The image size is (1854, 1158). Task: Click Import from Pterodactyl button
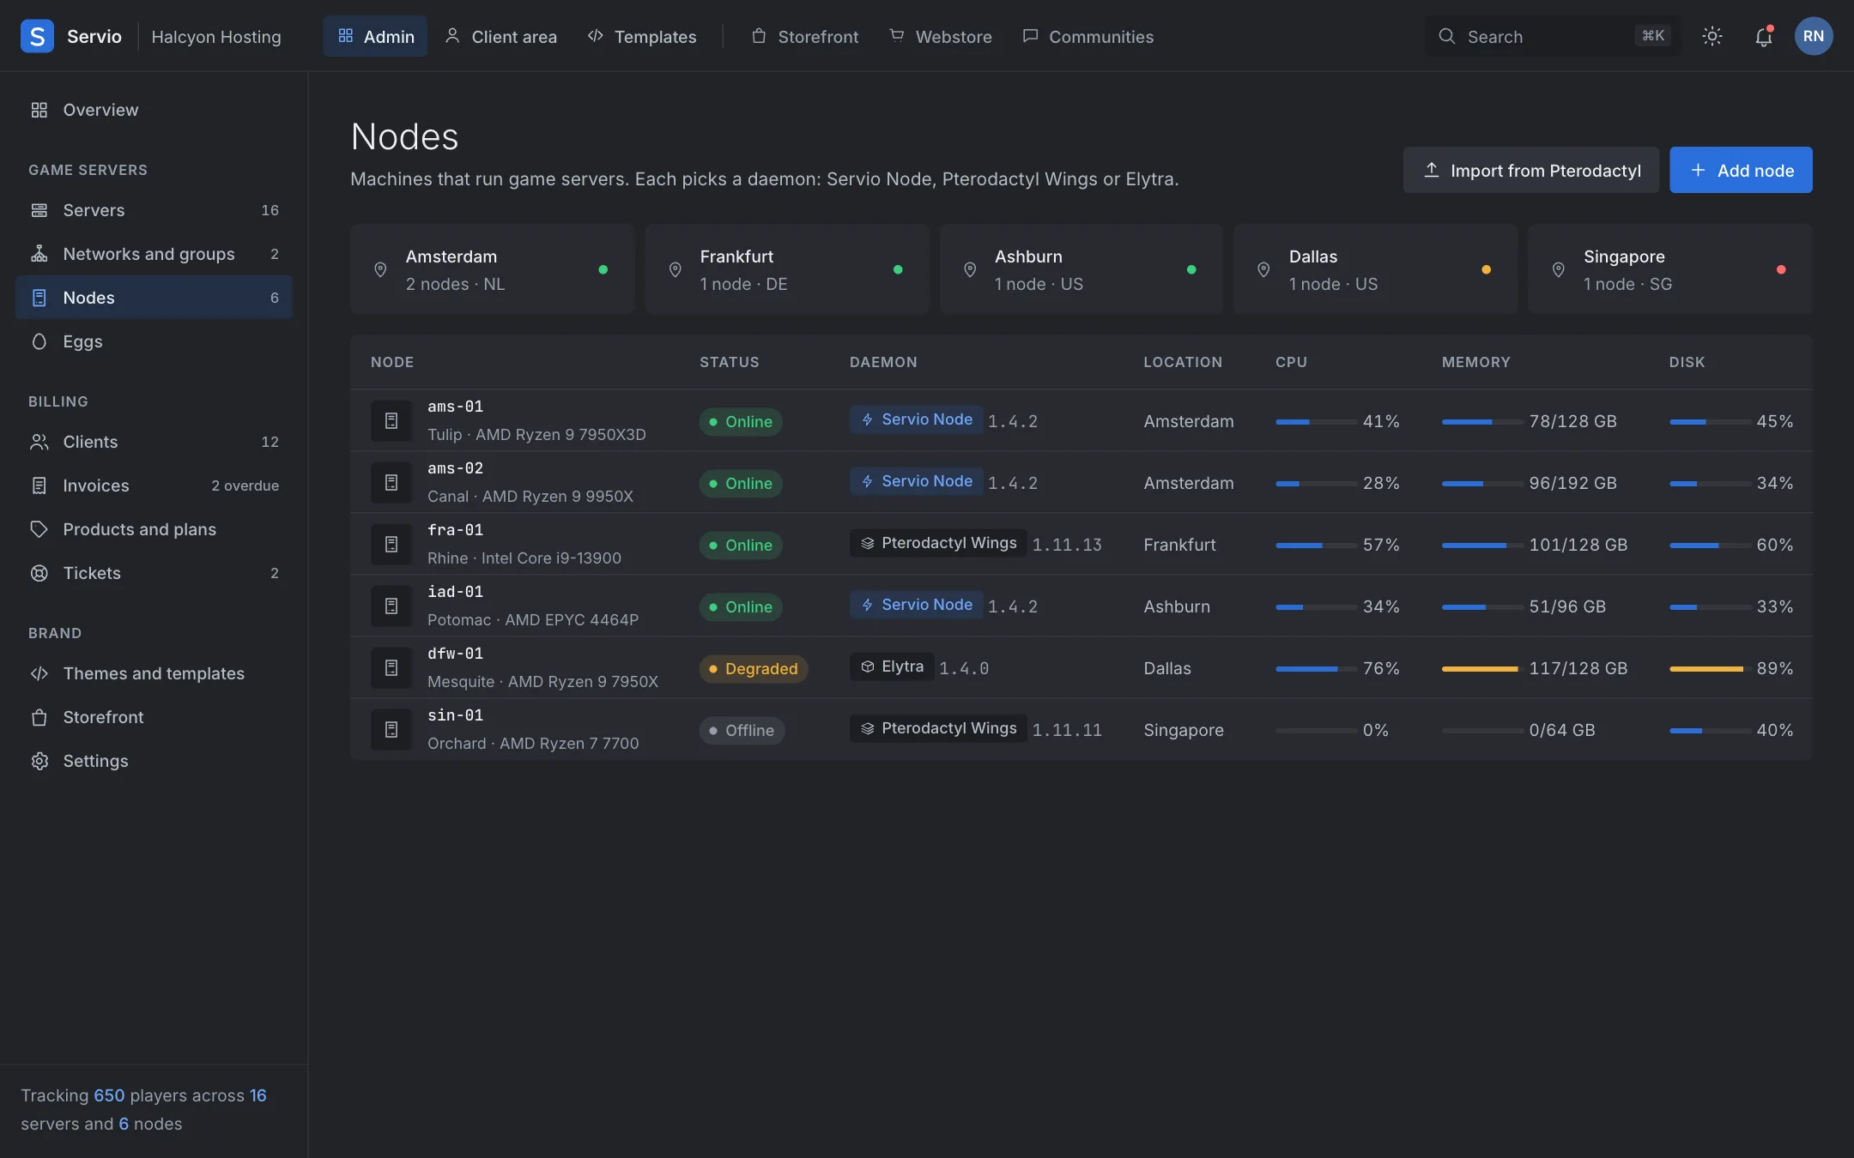click(1531, 170)
